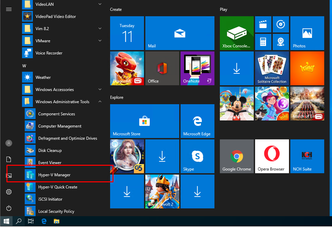
Task: Open taskbar Search
Action: tap(19, 221)
